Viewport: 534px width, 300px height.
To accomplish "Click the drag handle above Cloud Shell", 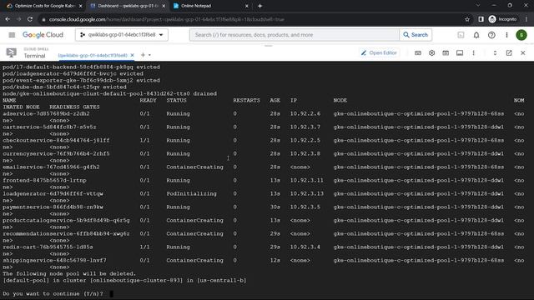I will tap(269, 46).
